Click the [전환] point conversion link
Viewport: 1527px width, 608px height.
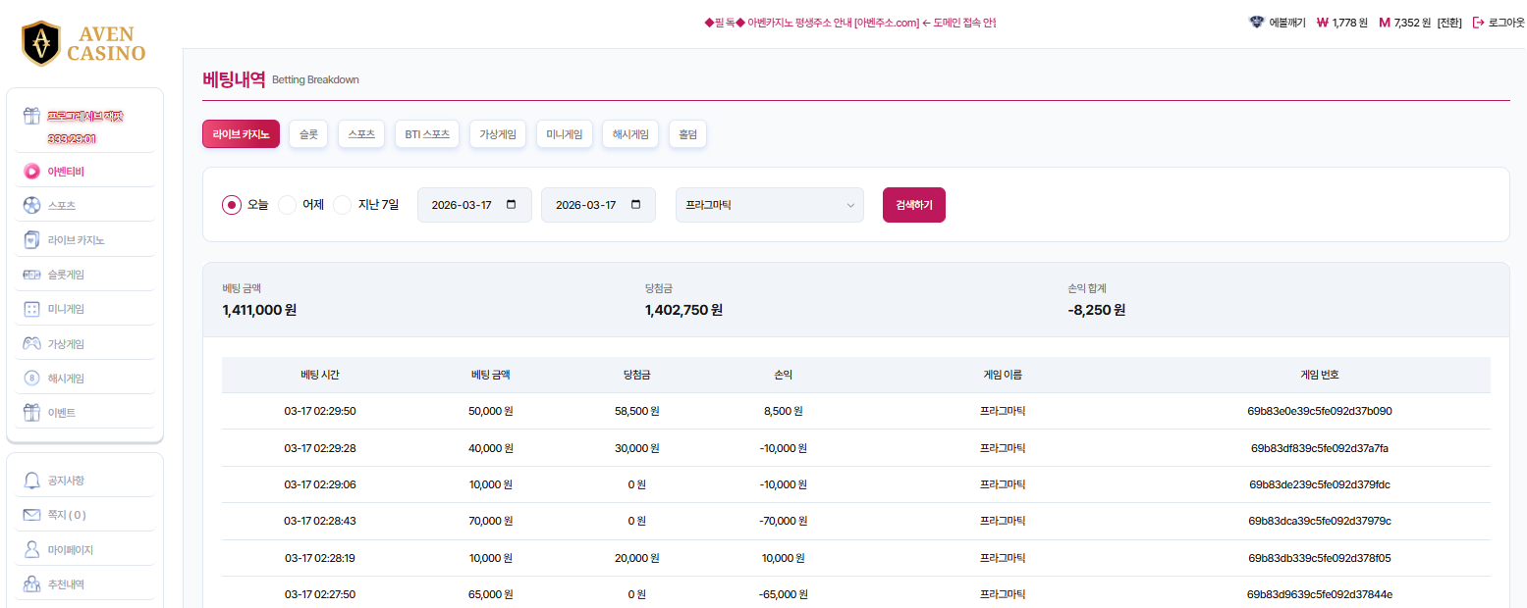coord(1449,23)
